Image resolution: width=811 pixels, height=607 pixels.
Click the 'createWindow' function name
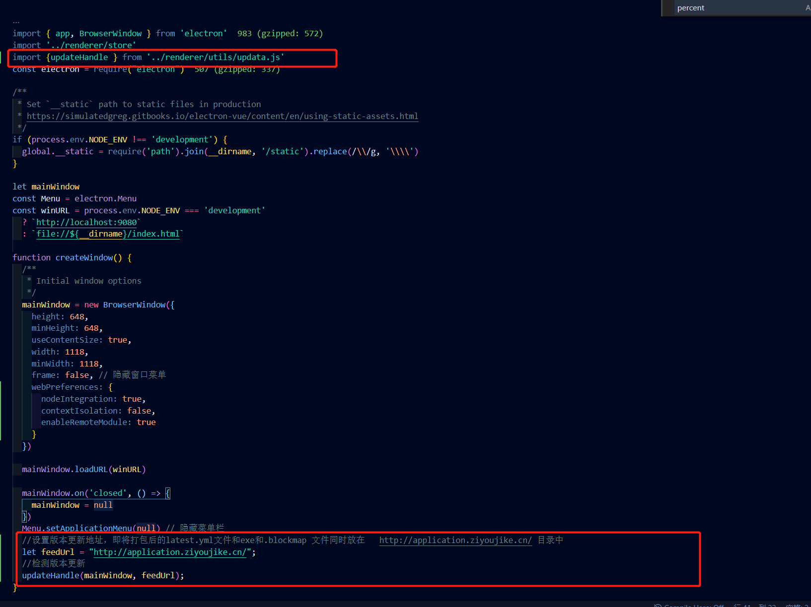[84, 257]
